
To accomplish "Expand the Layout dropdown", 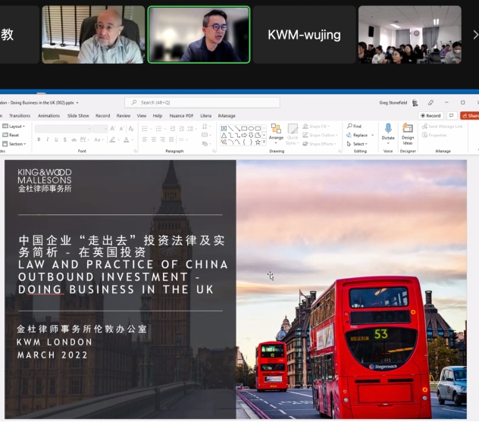I will pos(16,127).
